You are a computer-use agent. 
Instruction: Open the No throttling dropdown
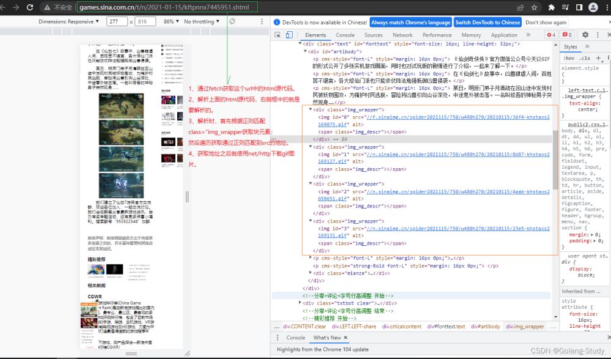202,21
